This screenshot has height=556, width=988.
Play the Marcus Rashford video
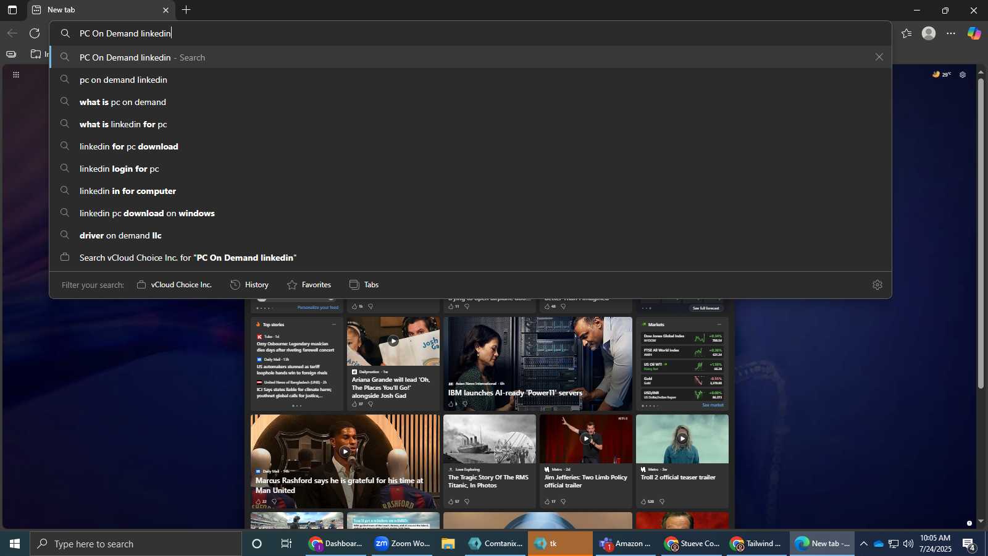tap(345, 452)
